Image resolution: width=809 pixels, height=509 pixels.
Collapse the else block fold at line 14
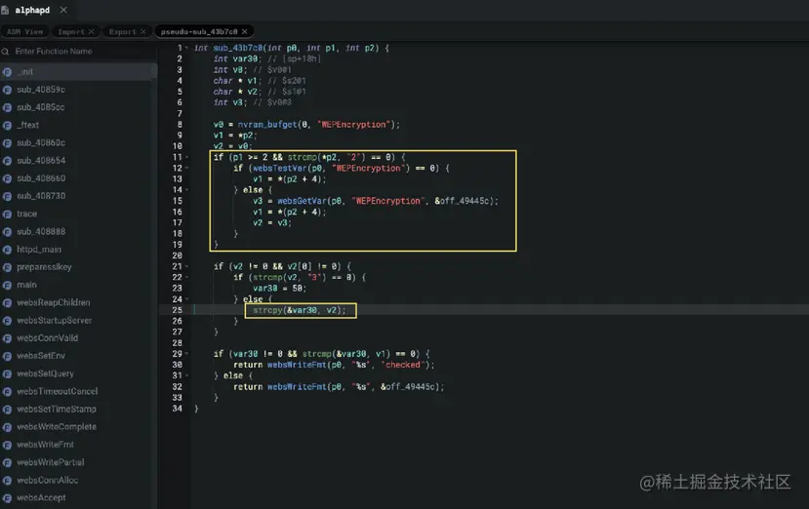[186, 190]
